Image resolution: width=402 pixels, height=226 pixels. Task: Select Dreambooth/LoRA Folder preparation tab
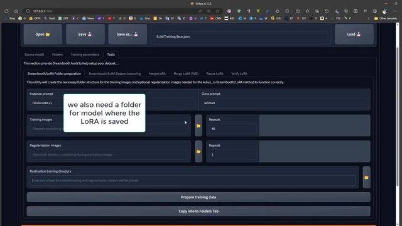coord(55,73)
